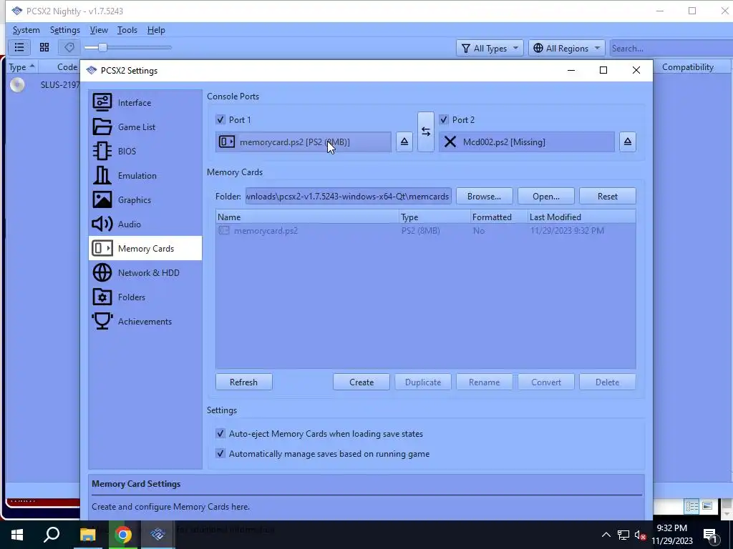The image size is (733, 549).
Task: Click the muted volume tray icon
Action: point(641,535)
